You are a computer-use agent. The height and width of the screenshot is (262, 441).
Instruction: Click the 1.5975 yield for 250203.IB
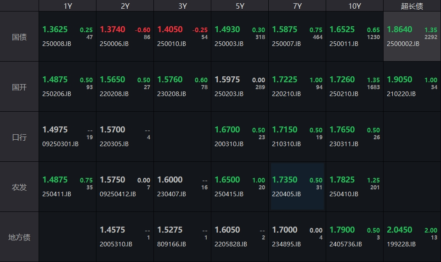click(x=227, y=80)
